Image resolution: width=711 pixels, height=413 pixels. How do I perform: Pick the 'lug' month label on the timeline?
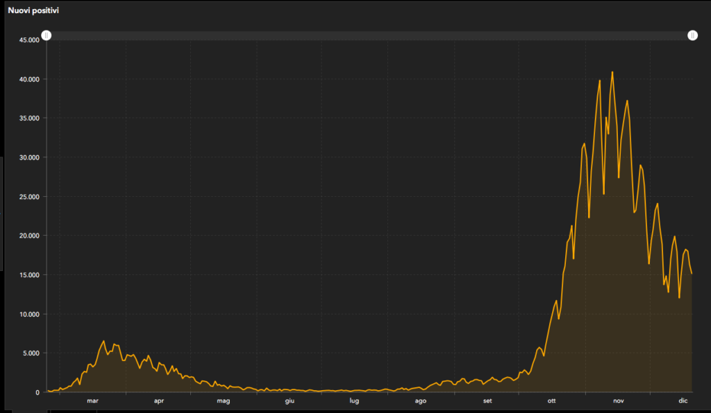354,401
